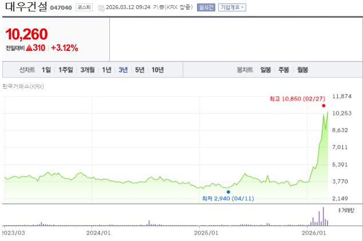Open the 주봉 weekly candle chart
Image resolution: width=363 pixels, height=241 pixels.
coord(283,70)
